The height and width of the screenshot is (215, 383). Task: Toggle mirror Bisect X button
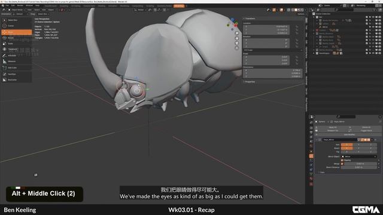(347, 148)
